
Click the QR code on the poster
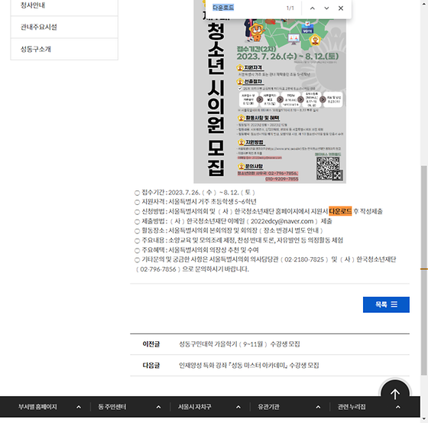(329, 168)
